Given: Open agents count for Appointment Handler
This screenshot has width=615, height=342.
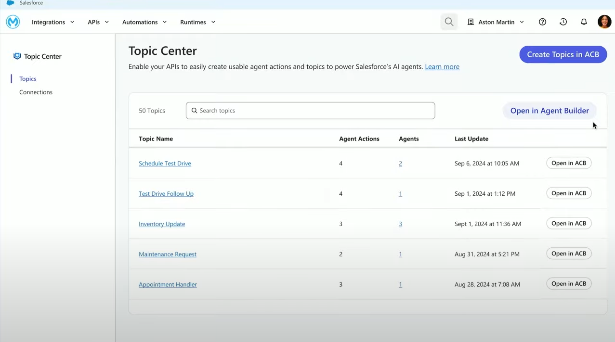Looking at the screenshot, I should click(x=400, y=285).
